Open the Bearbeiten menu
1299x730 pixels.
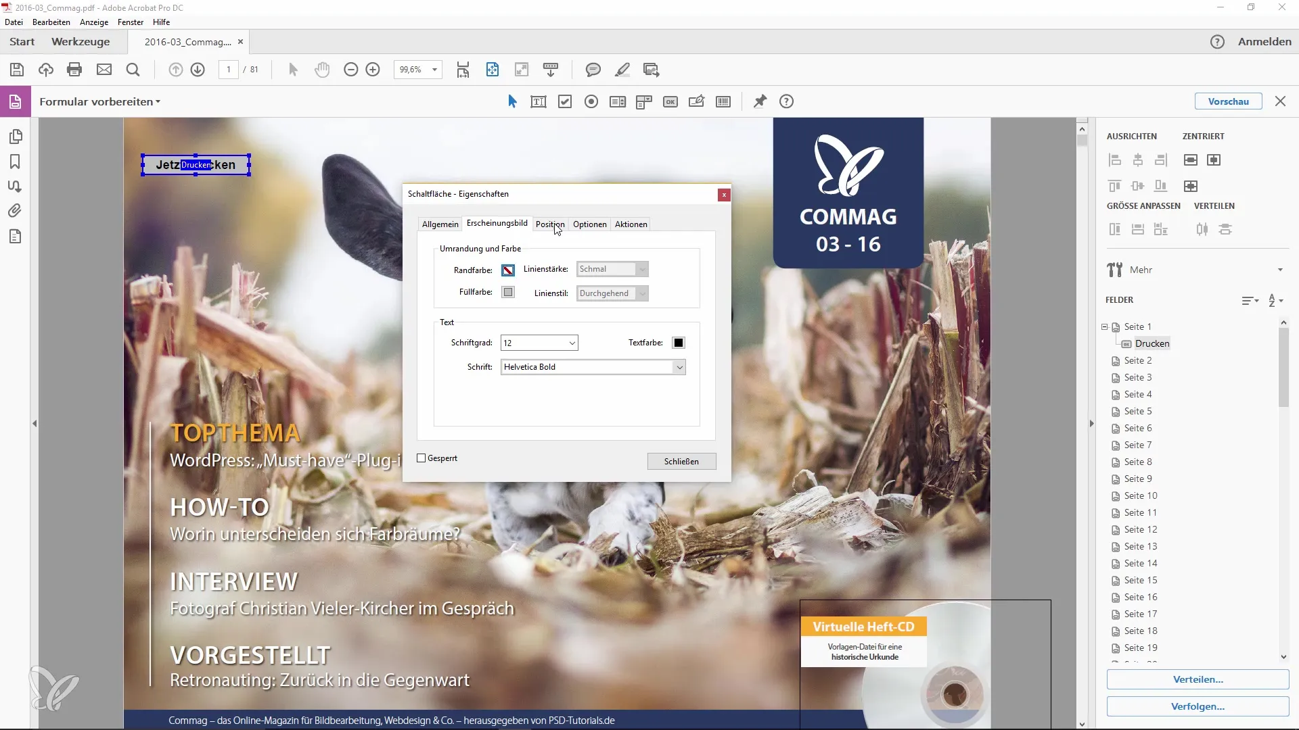(x=51, y=22)
